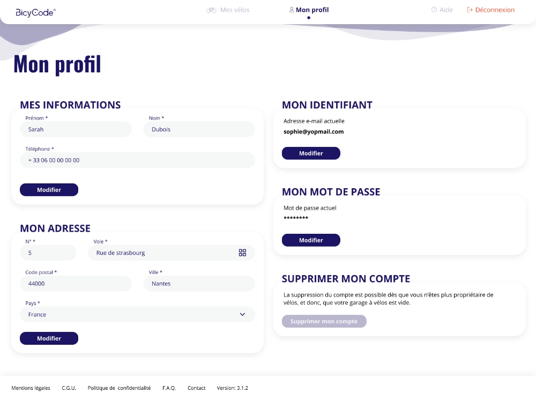This screenshot has height=400, width=536.
Task: Open the Mentions légales footer link
Action: point(31,388)
